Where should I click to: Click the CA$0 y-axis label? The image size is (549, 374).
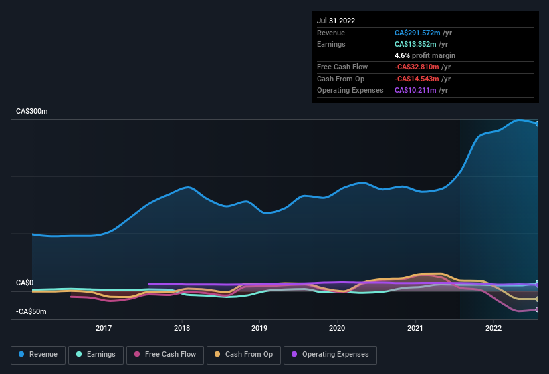tap(25, 283)
